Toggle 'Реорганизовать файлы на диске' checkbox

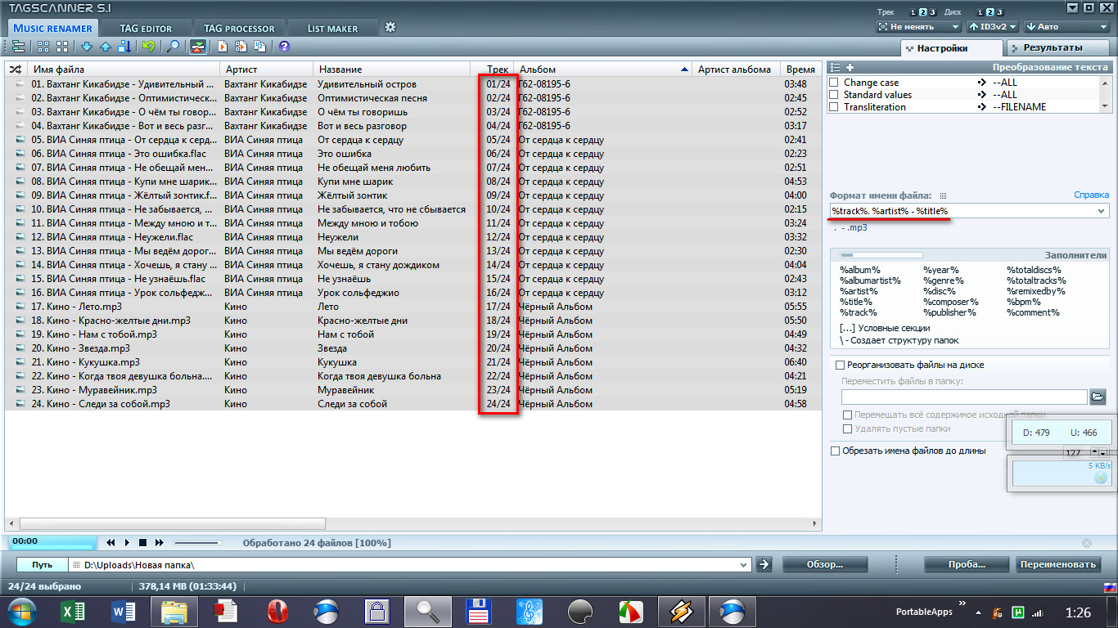[839, 365]
